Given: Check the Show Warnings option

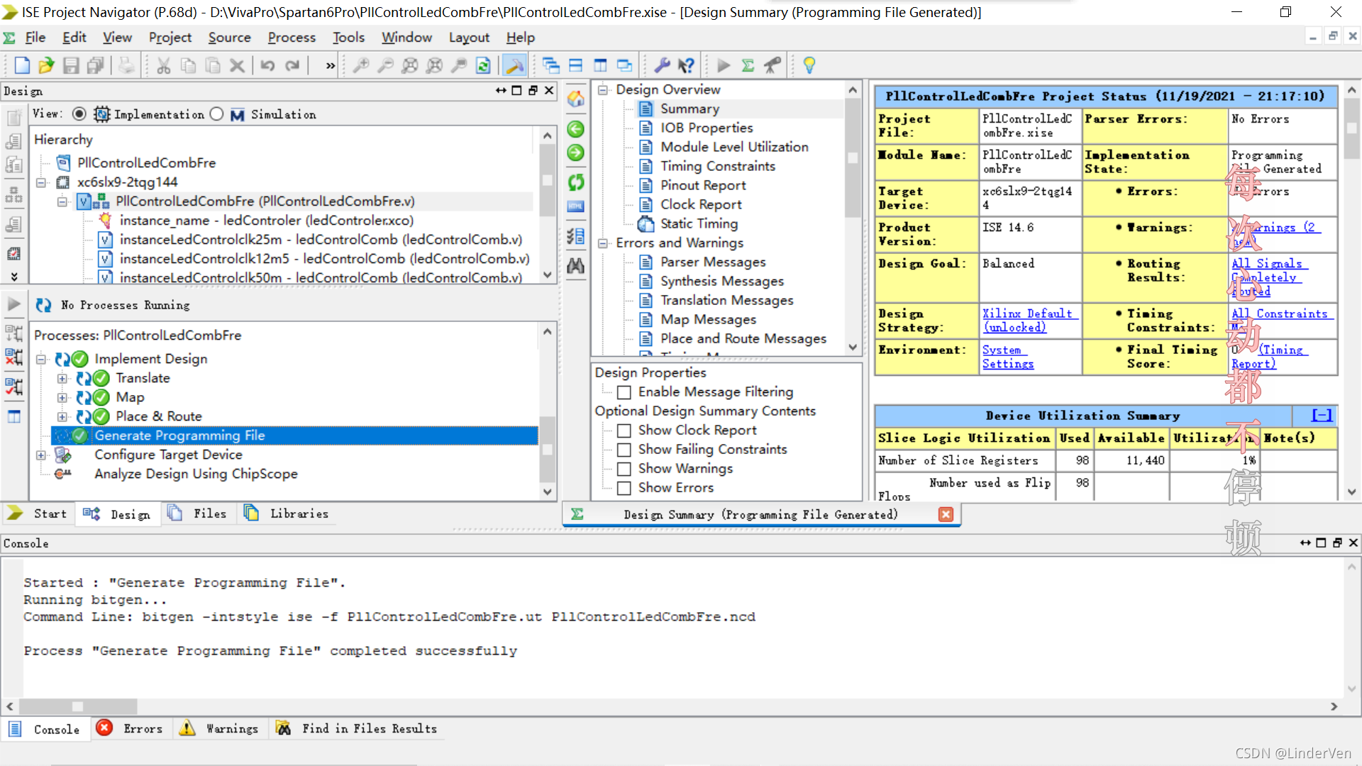Looking at the screenshot, I should 624,469.
